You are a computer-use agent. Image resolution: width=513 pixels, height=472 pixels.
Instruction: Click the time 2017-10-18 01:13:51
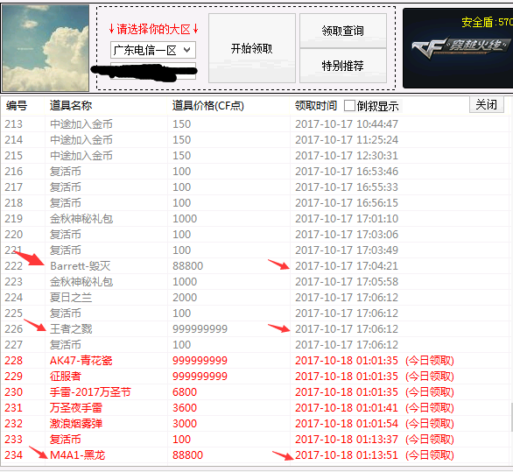(x=347, y=455)
